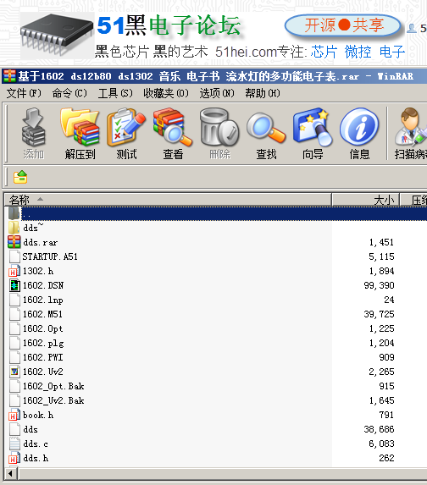Sort files by 大小 column header
Viewport: 427px width, 485px height.
coord(366,200)
